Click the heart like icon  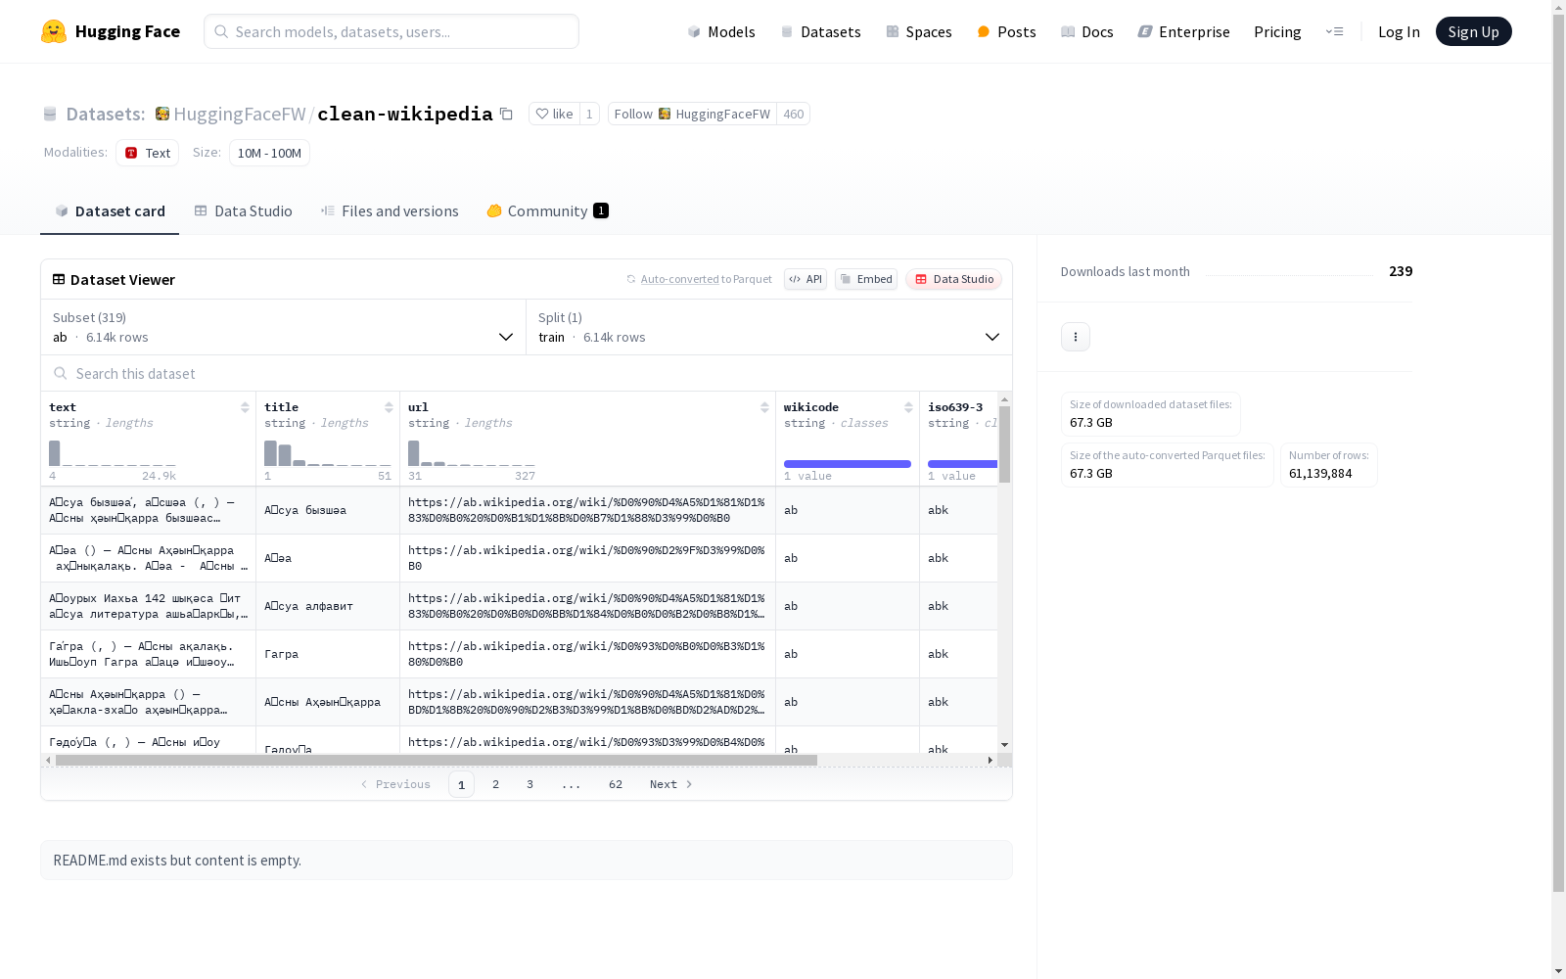(x=542, y=114)
